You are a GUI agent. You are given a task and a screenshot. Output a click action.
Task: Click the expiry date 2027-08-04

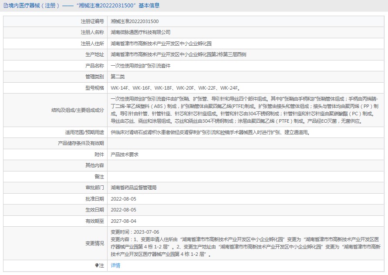point(124,221)
